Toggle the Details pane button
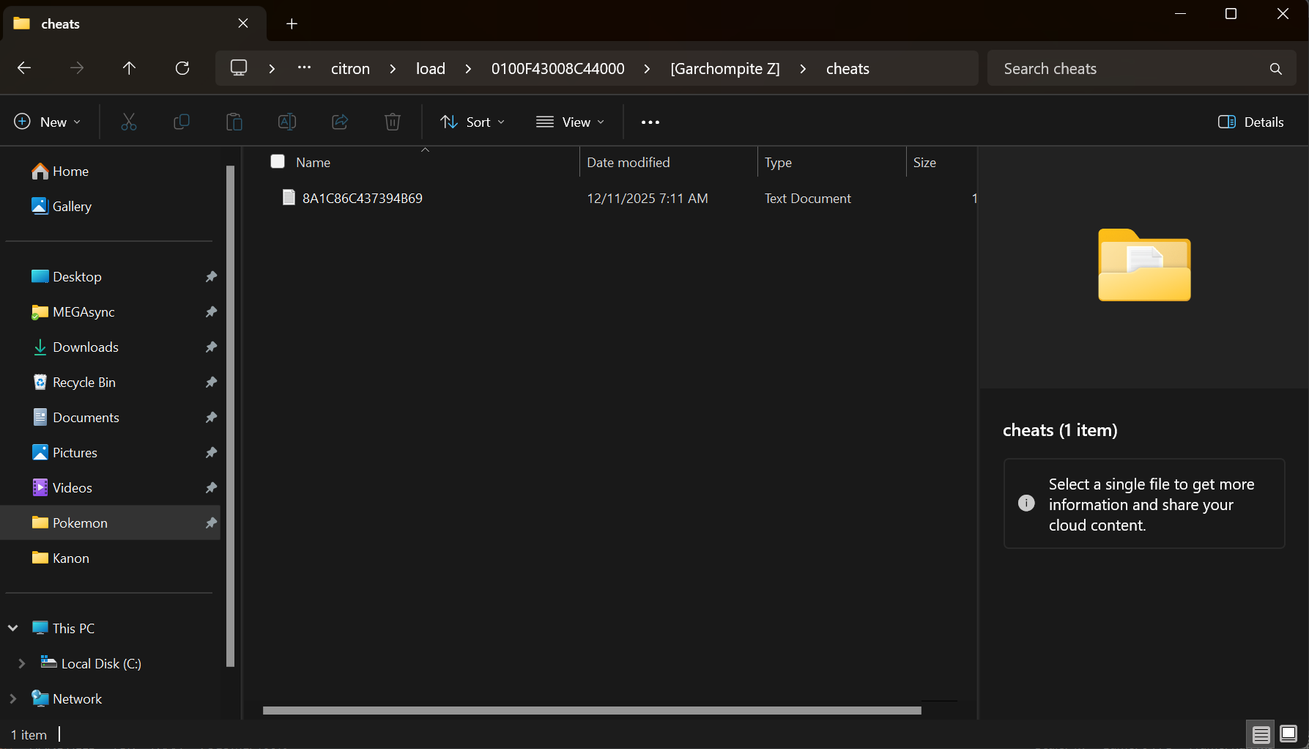The height and width of the screenshot is (749, 1309). pos(1250,122)
